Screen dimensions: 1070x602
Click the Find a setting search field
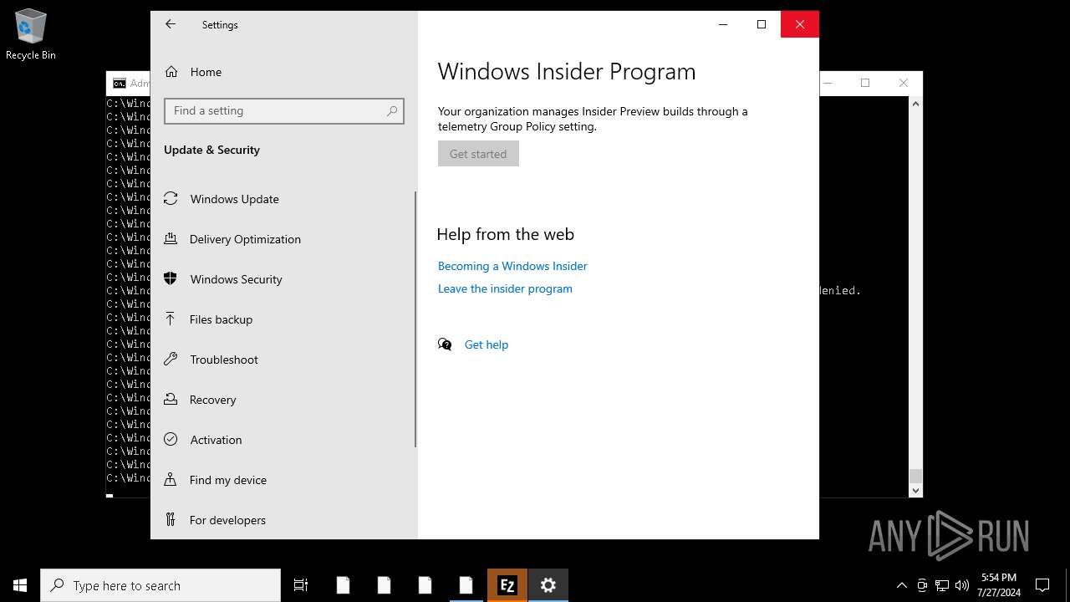pos(284,111)
